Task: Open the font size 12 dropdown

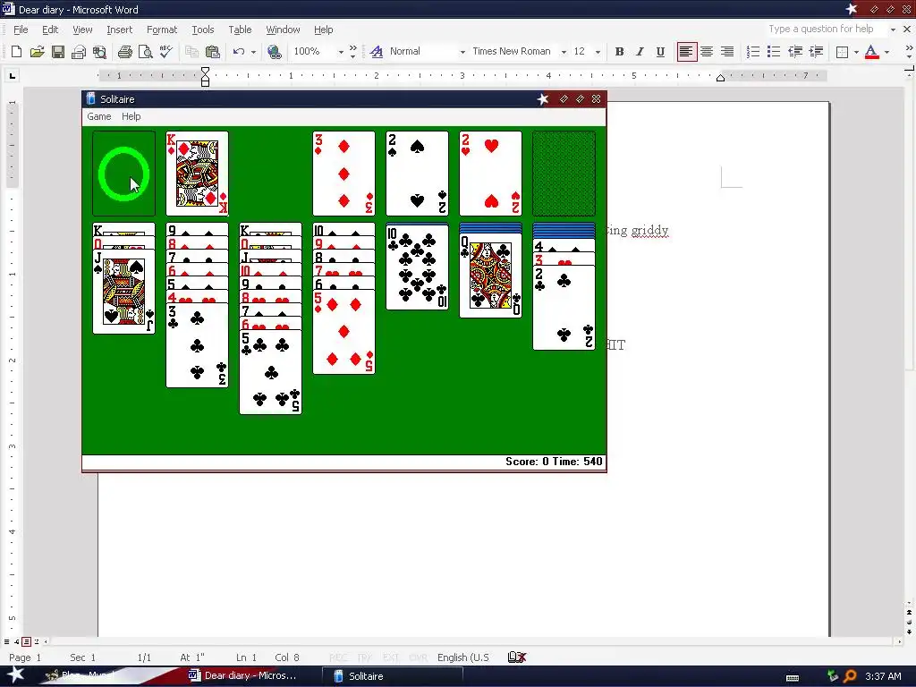Action: (x=598, y=52)
